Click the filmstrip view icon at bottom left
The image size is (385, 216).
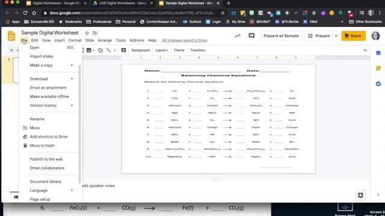click(x=16, y=197)
